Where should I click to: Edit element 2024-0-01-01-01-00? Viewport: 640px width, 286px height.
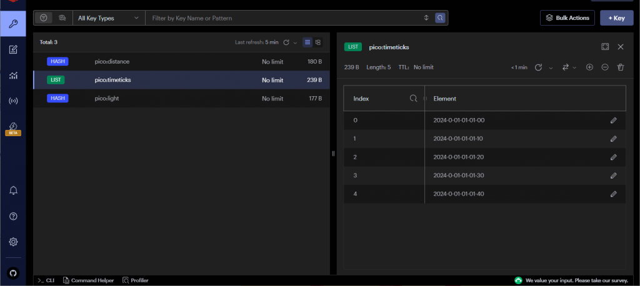(x=613, y=121)
